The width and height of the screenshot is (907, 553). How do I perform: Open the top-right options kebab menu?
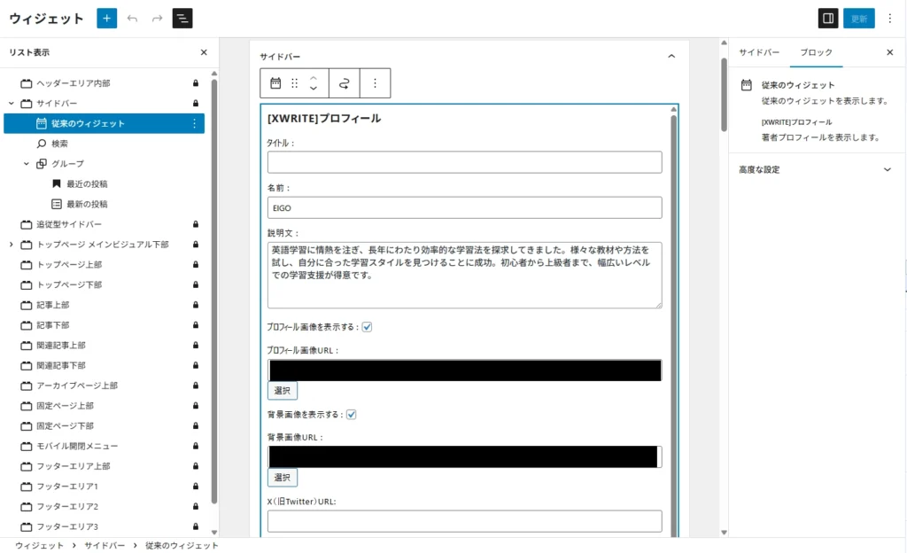(x=889, y=19)
